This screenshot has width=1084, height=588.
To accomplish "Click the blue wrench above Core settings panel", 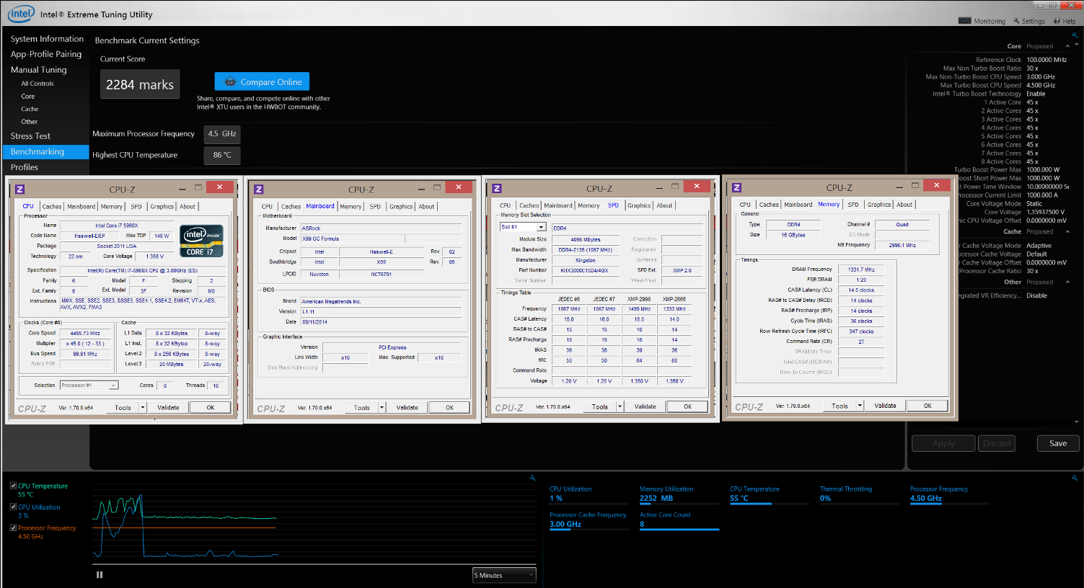I will pyautogui.click(x=1074, y=35).
